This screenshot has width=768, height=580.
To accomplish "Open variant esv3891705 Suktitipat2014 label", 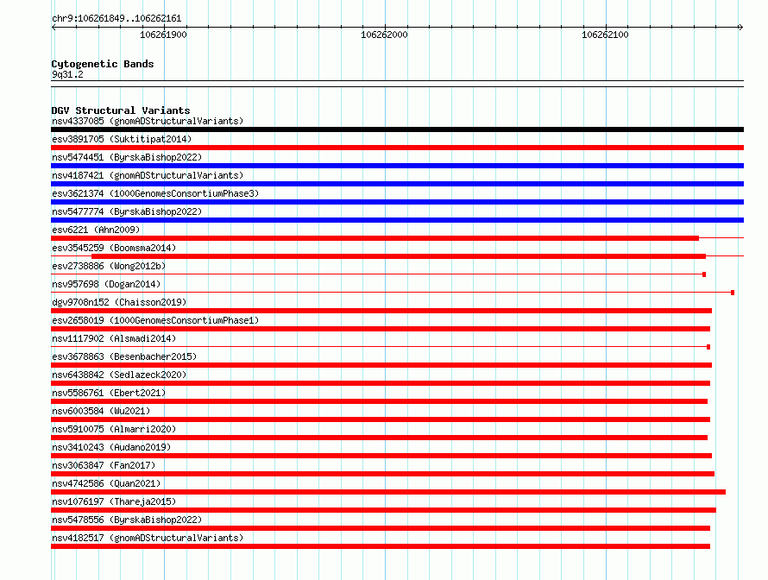I will 122,139.
